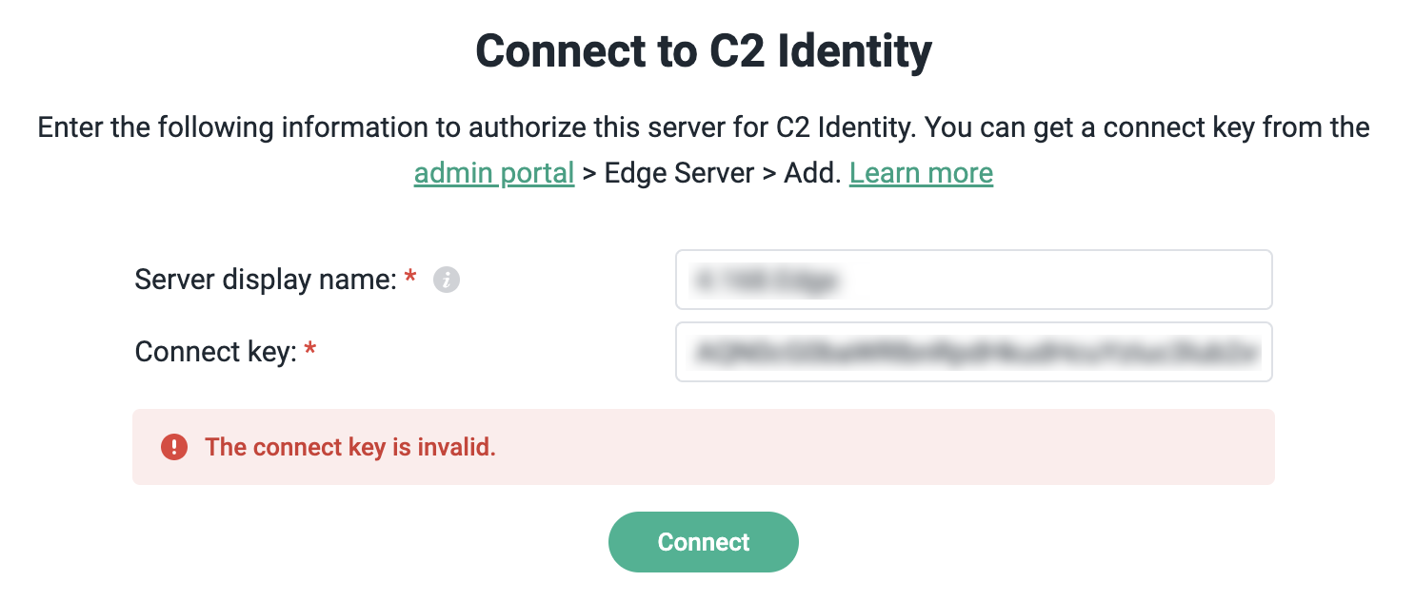Select the Server display name input field
Screen dimensions: 1415x601
(x=973, y=280)
